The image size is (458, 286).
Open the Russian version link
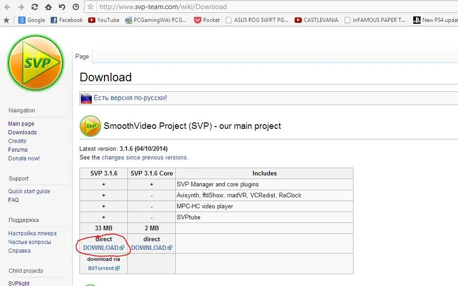[x=130, y=98]
